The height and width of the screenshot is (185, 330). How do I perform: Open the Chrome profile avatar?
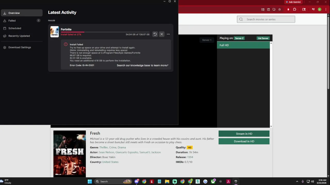[319, 10]
